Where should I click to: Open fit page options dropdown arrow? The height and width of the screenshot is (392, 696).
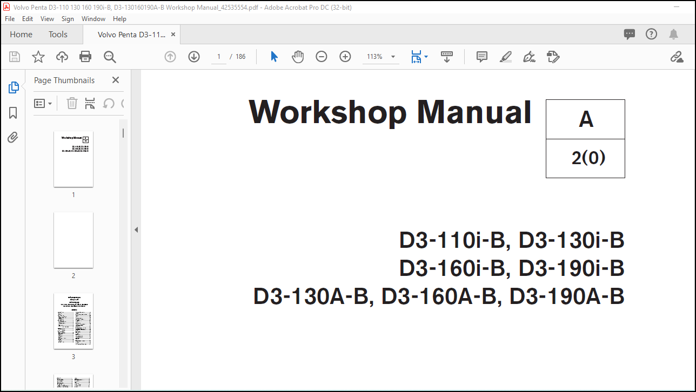coord(426,57)
